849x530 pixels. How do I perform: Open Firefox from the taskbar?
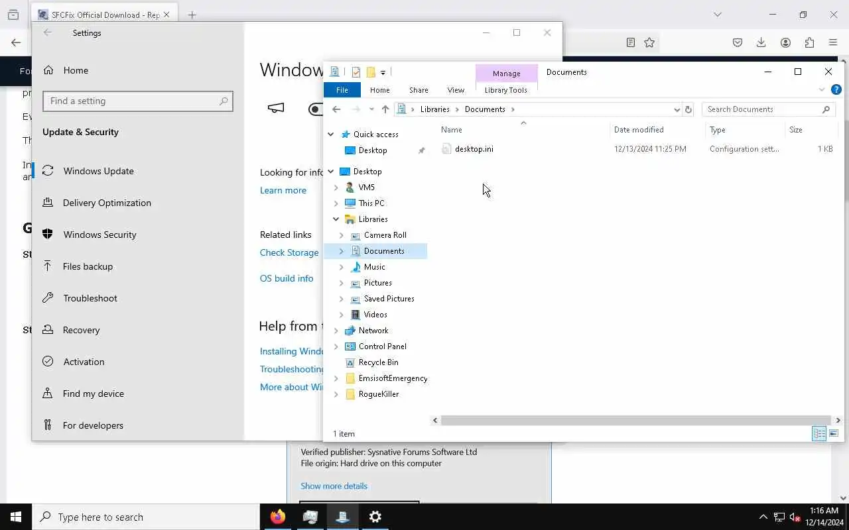pyautogui.click(x=278, y=517)
